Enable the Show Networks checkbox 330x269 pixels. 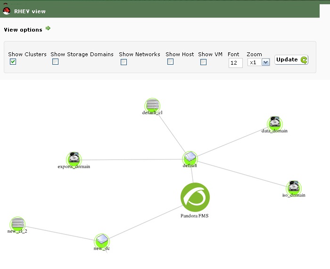click(124, 62)
